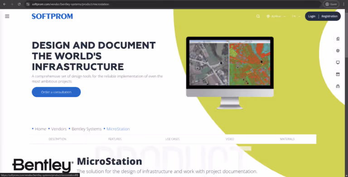Screen dimensions: 348x177
Task: Open the calendar icon in right sidebar
Action: (x=338, y=74)
